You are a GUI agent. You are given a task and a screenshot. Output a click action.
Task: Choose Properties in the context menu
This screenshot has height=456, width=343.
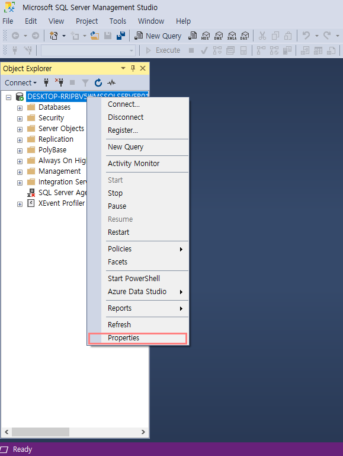137,338
